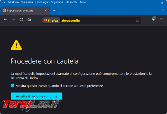
Task: Open the Aiuto menu
Action: pos(83,2)
